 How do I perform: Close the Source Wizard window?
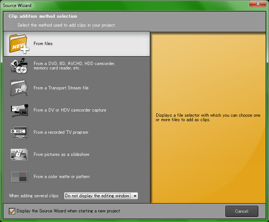pos(258,4)
